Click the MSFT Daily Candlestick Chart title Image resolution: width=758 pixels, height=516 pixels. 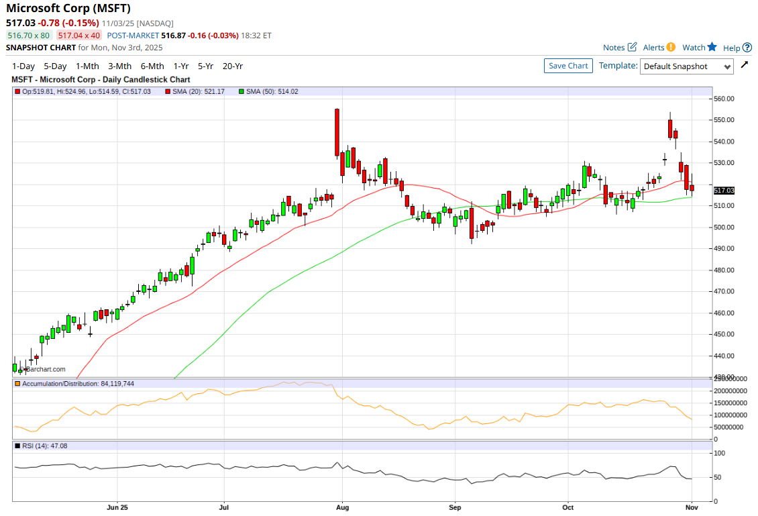click(x=101, y=80)
